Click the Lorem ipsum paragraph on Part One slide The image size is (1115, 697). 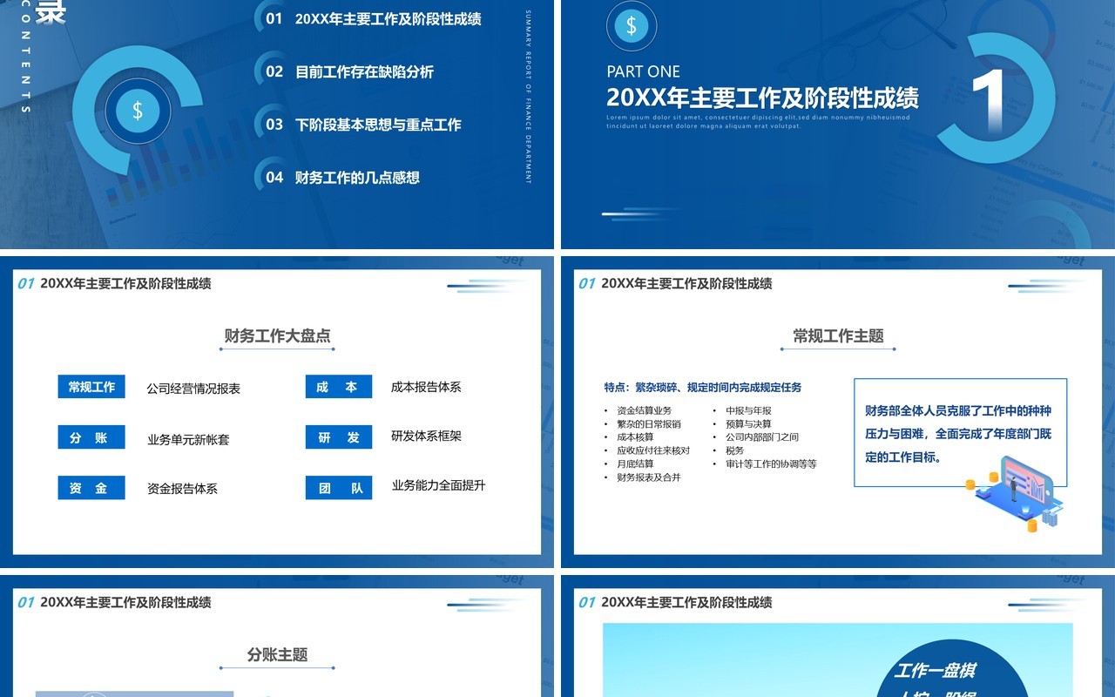click(x=758, y=121)
